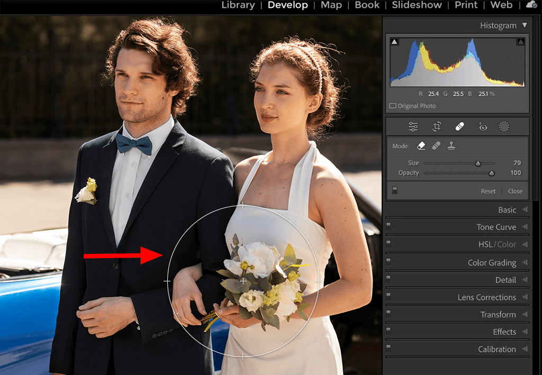Expand the HSL / Color panel arrow
The height and width of the screenshot is (375, 542).
(x=525, y=244)
